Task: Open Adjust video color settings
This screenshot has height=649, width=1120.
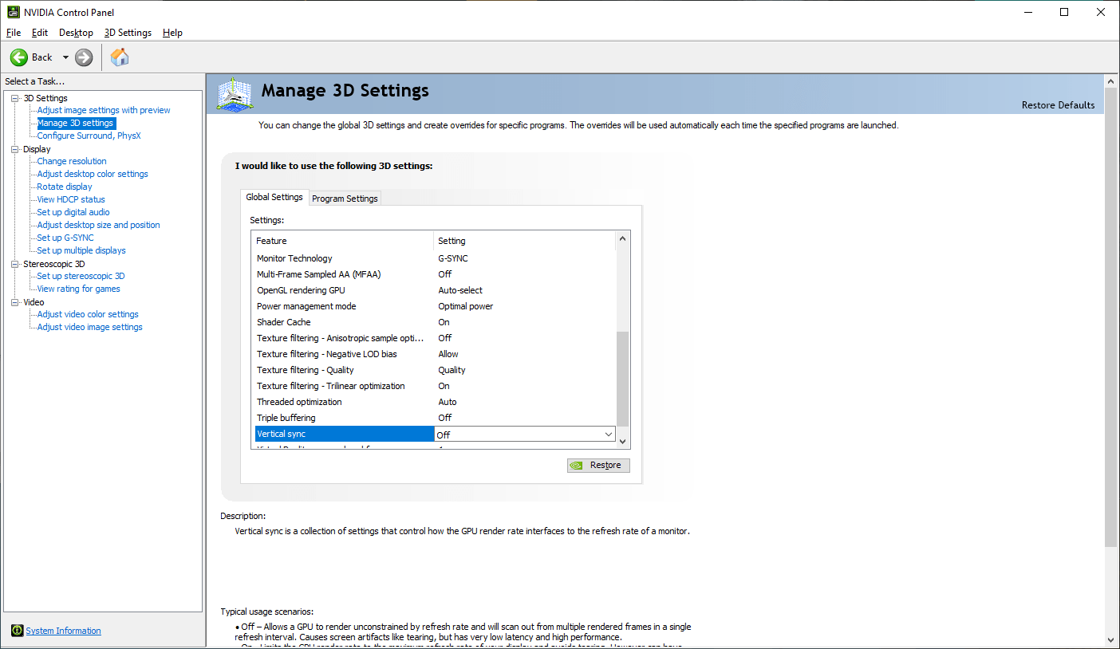Action: (x=88, y=314)
